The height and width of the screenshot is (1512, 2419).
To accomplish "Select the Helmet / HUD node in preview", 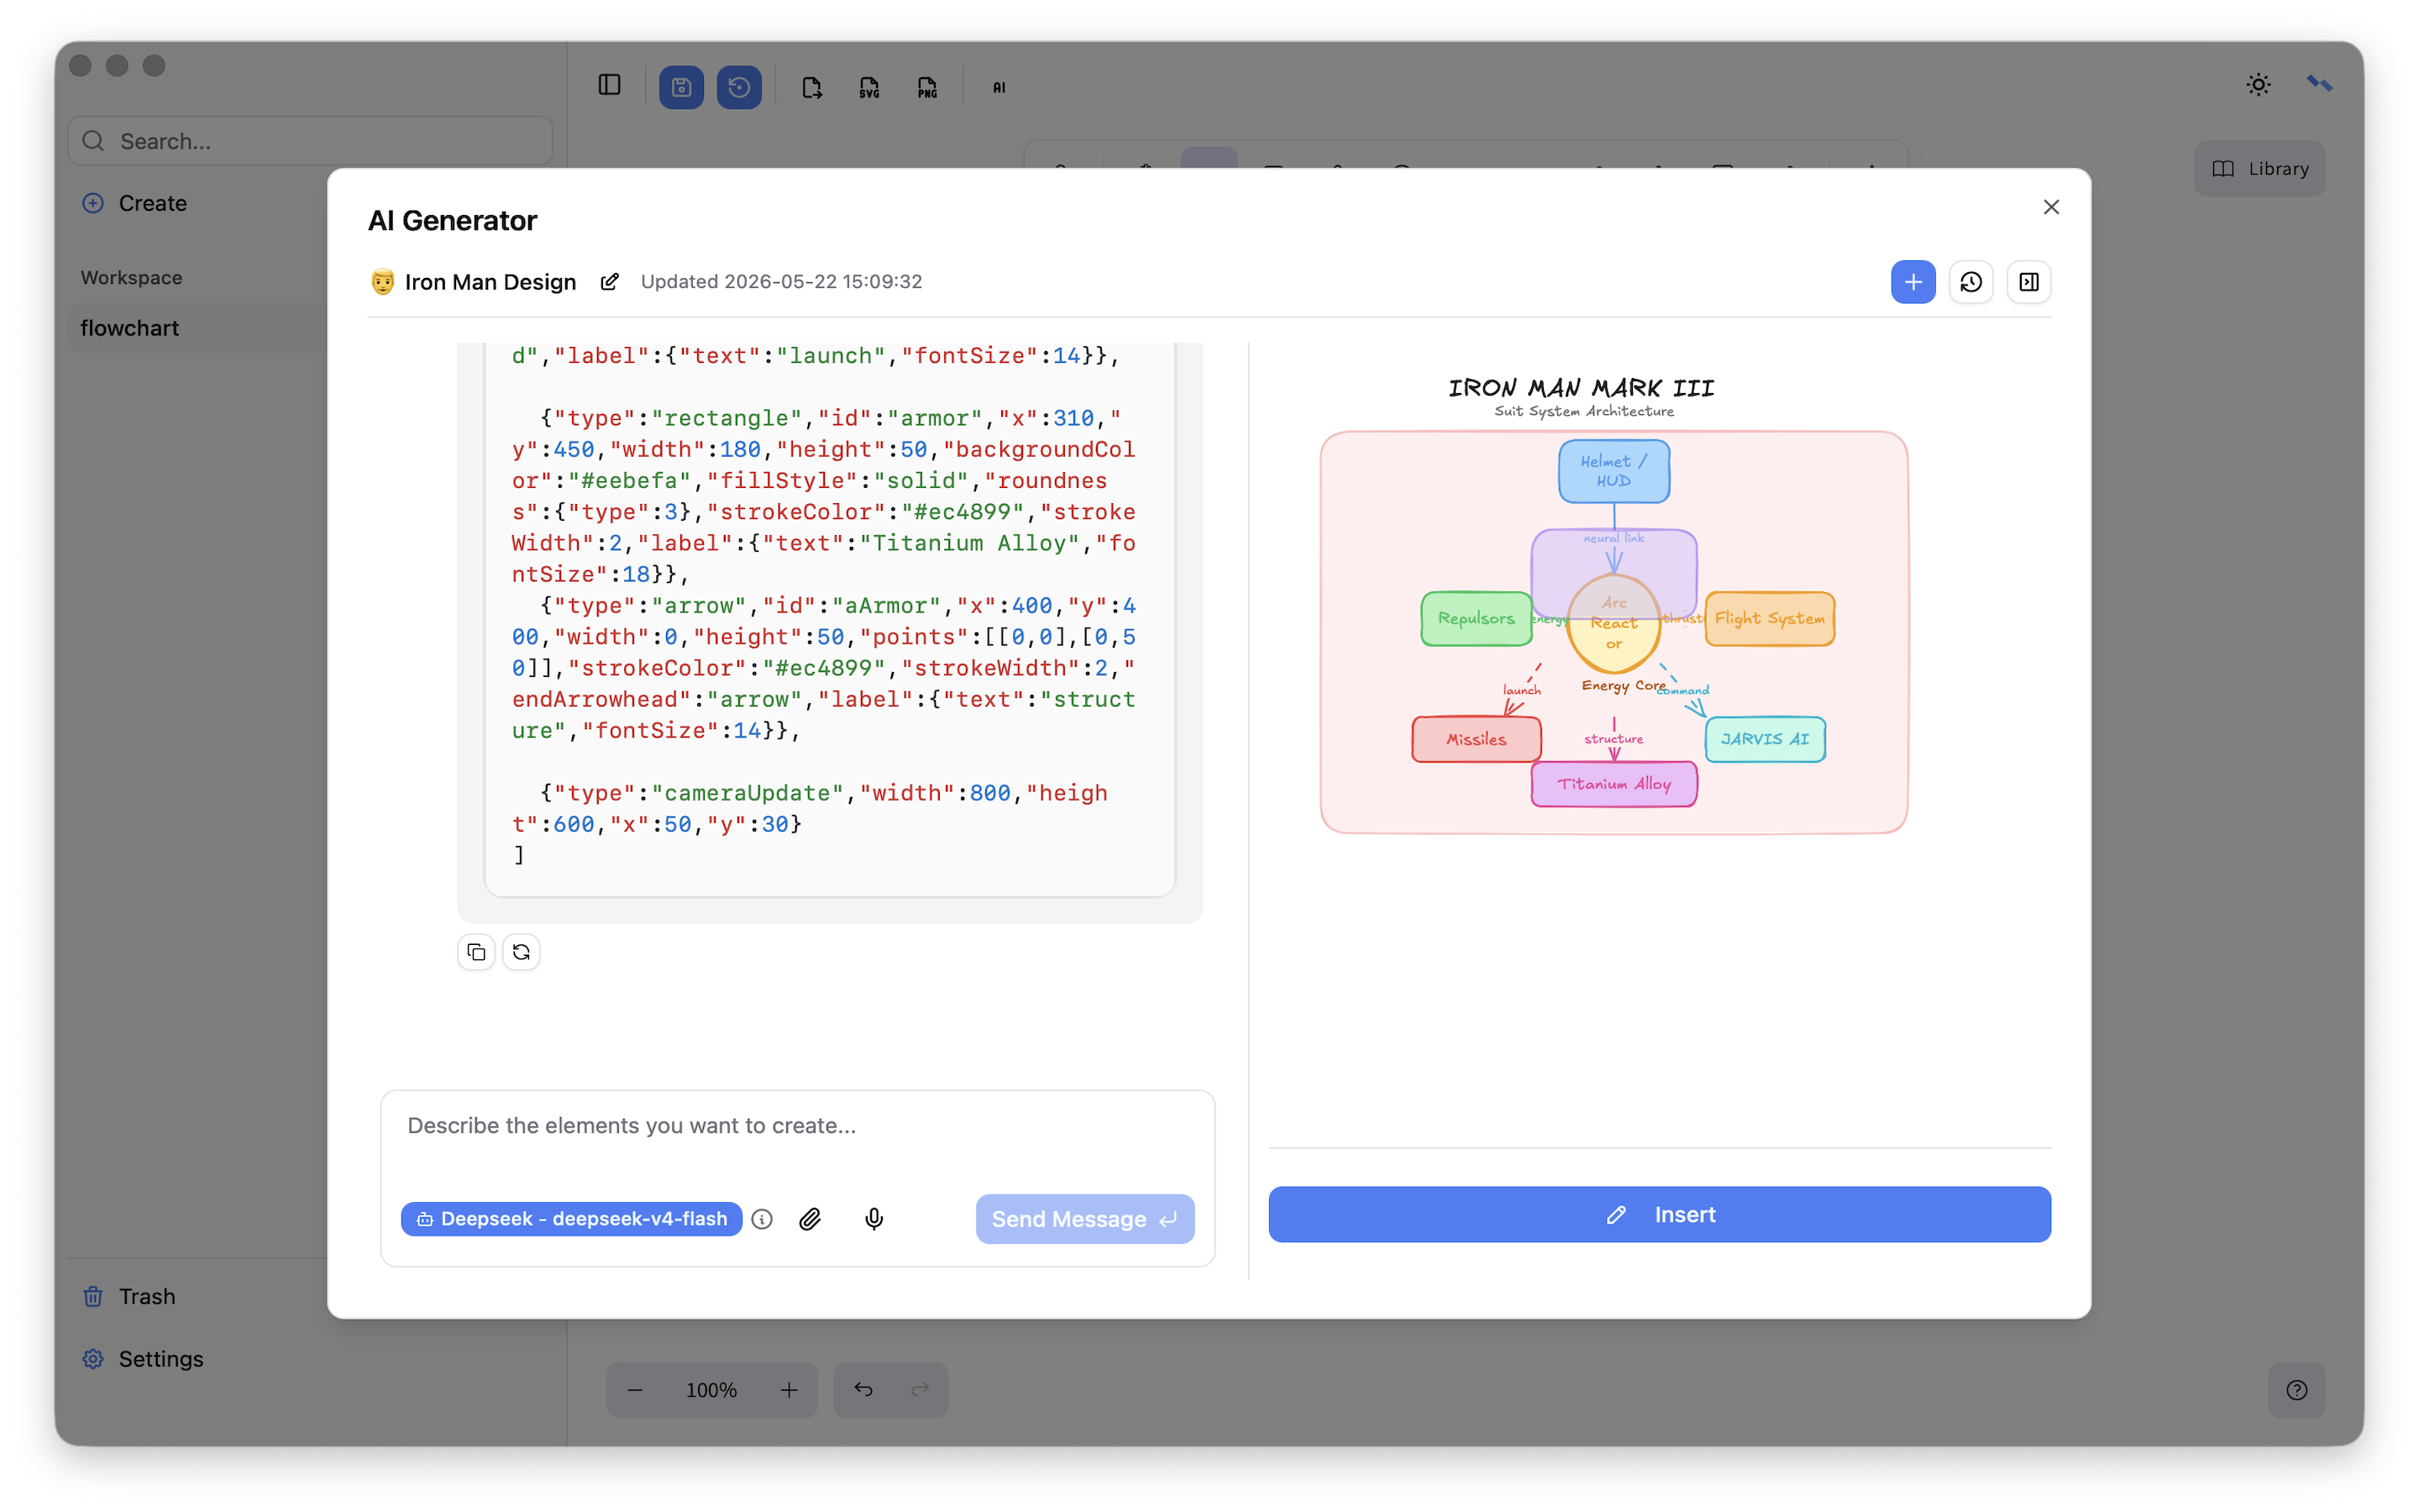I will [x=1614, y=471].
